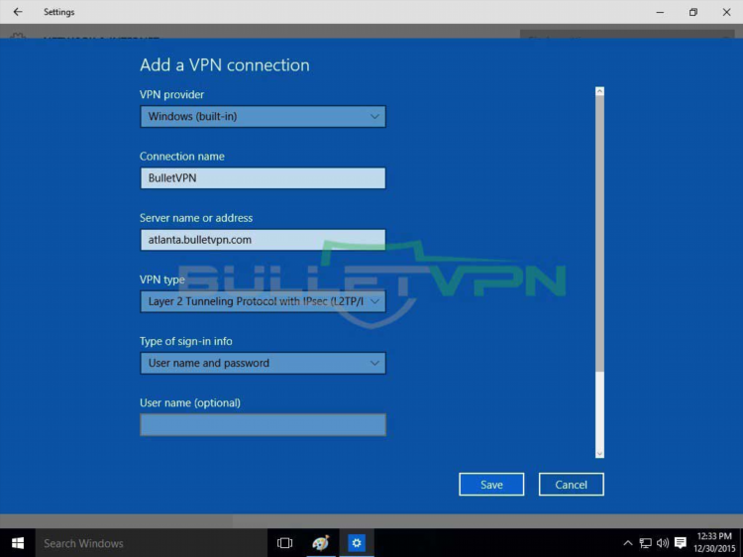The width and height of the screenshot is (743, 557).
Task: Restore down the Settings window
Action: (x=693, y=12)
